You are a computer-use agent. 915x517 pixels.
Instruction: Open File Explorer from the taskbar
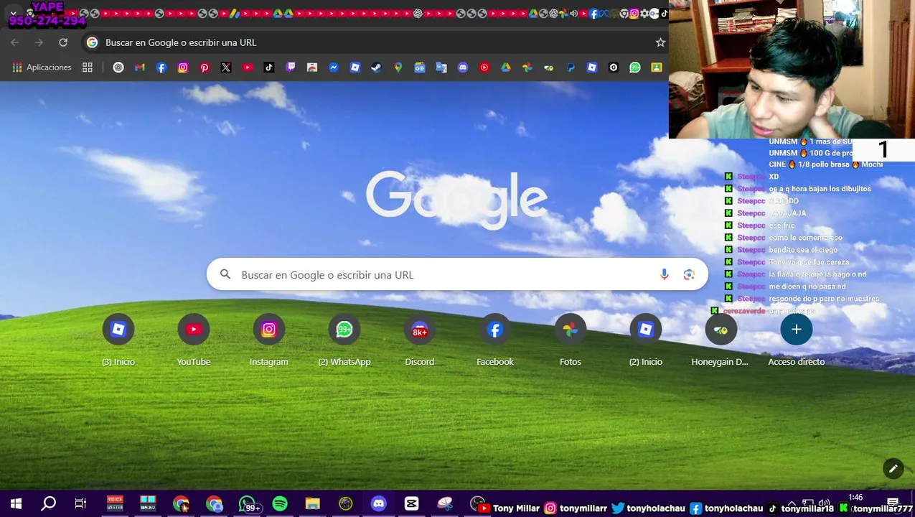[x=312, y=504]
